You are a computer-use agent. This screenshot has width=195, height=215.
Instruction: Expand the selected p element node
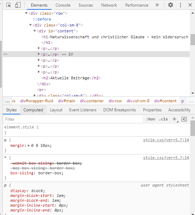(x=39, y=54)
